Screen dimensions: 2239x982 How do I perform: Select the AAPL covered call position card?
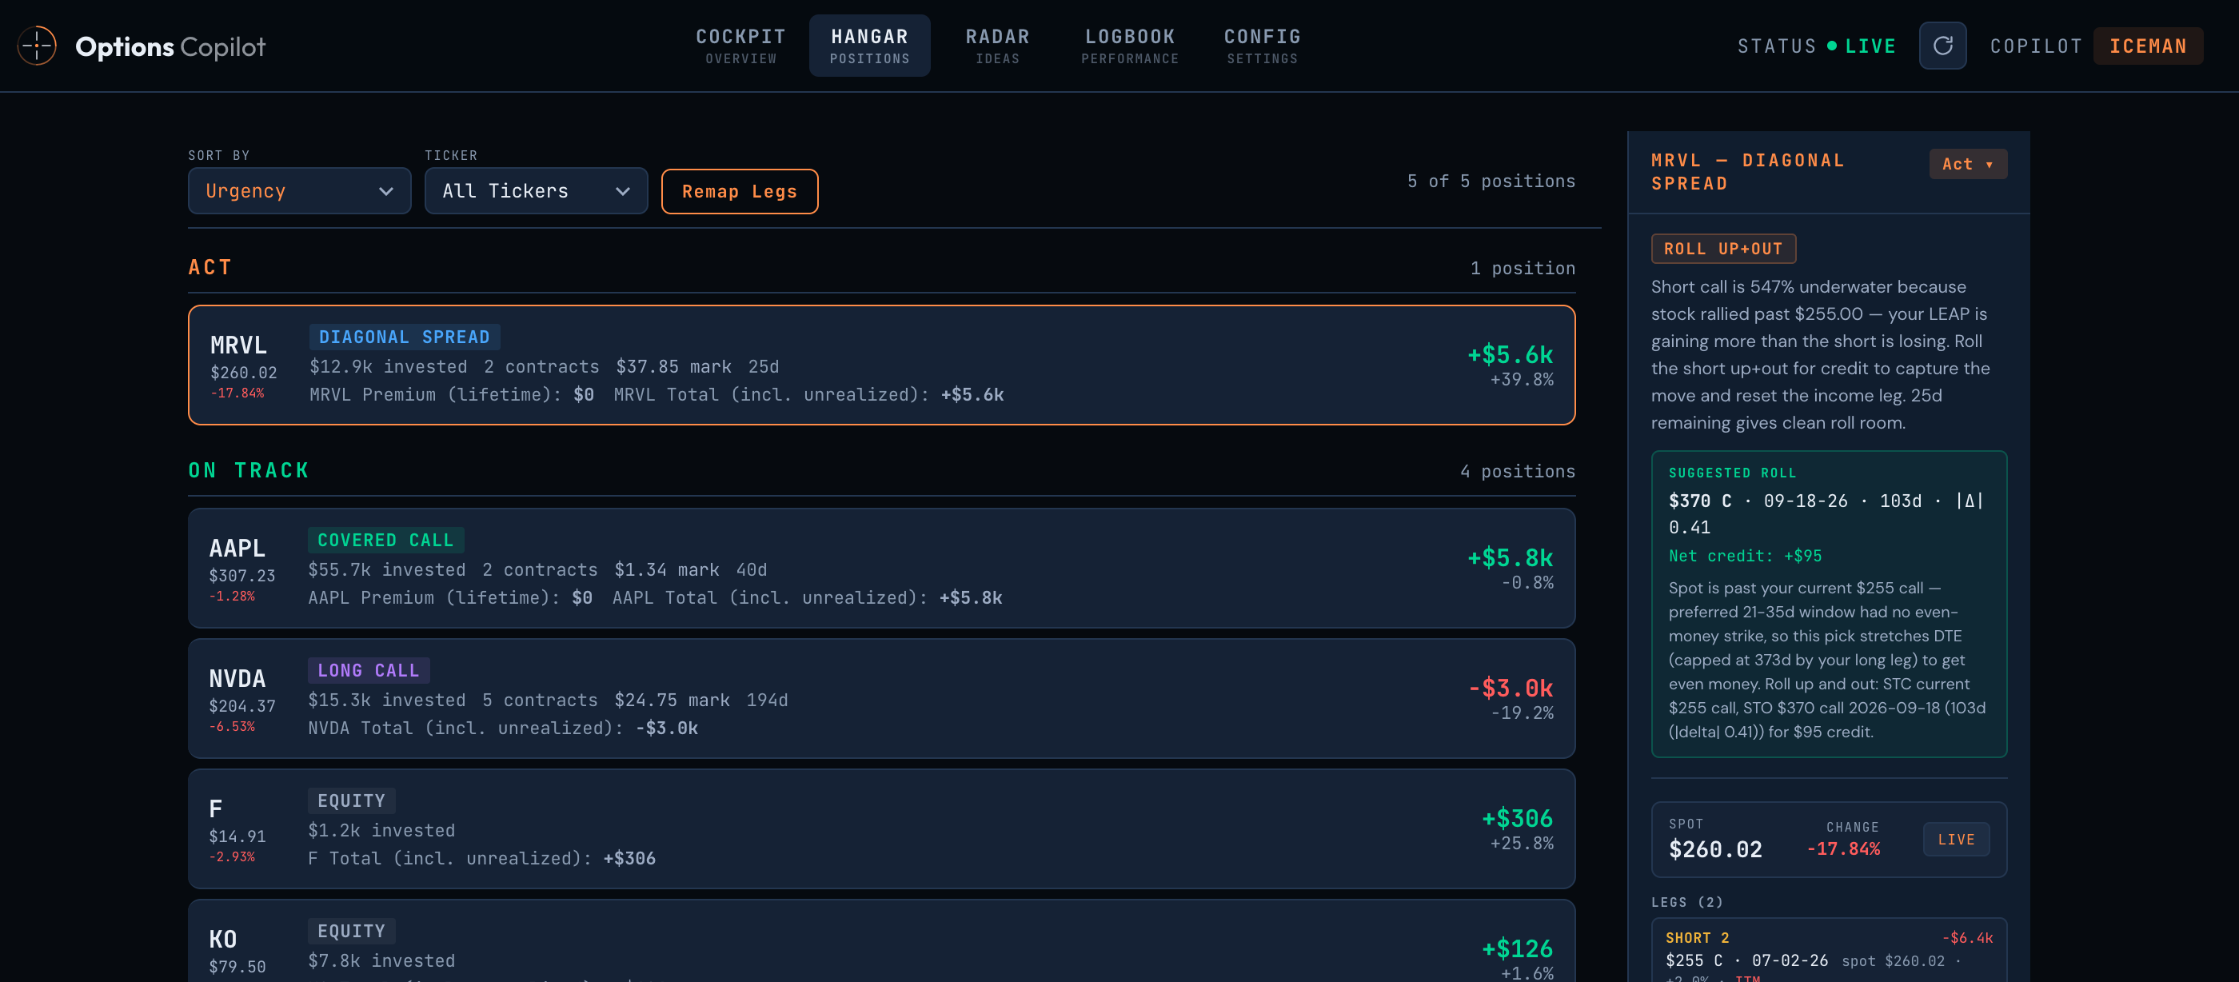pos(881,569)
